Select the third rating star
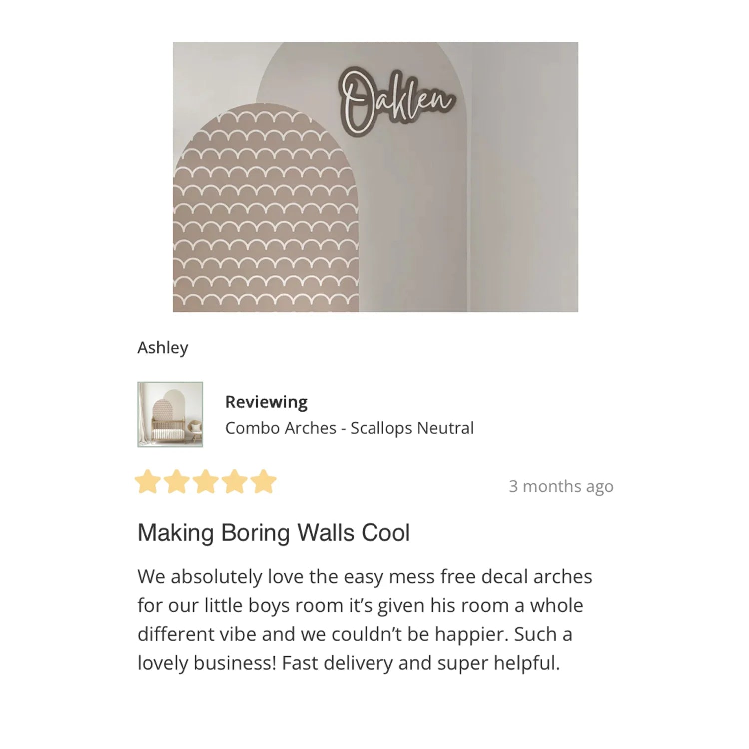Image resolution: width=749 pixels, height=749 pixels. coord(206,482)
